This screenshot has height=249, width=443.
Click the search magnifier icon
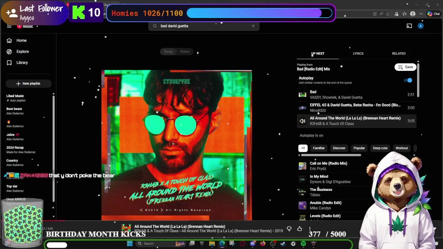coord(155,26)
